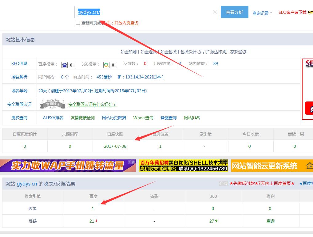Click the 网站智能云更新系统 banner ad
This screenshot has width=313, height=237.
pos(272,166)
